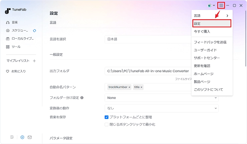Collapse the sidebar with the list icon
247x144 pixels.
coord(12,137)
